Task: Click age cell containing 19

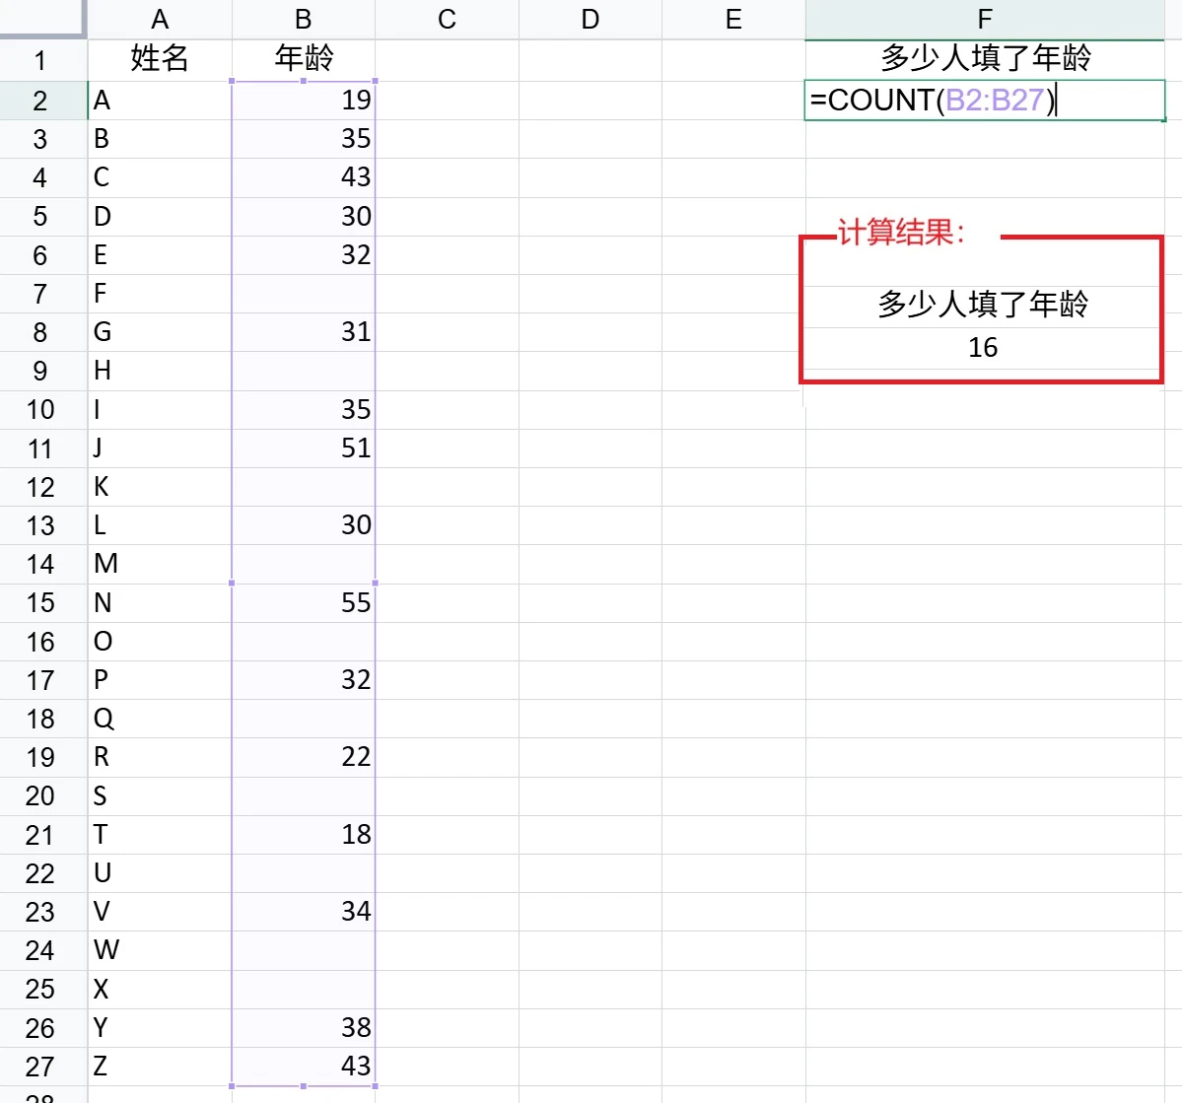Action: (303, 101)
